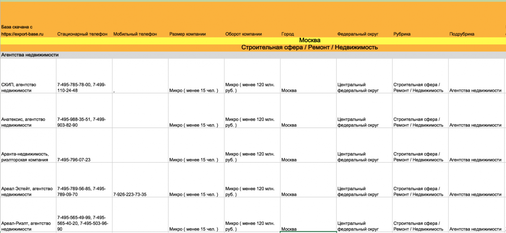Click company size cell in the Ареал Эстейт row
Screen dimensions: 506x233
pos(197,180)
